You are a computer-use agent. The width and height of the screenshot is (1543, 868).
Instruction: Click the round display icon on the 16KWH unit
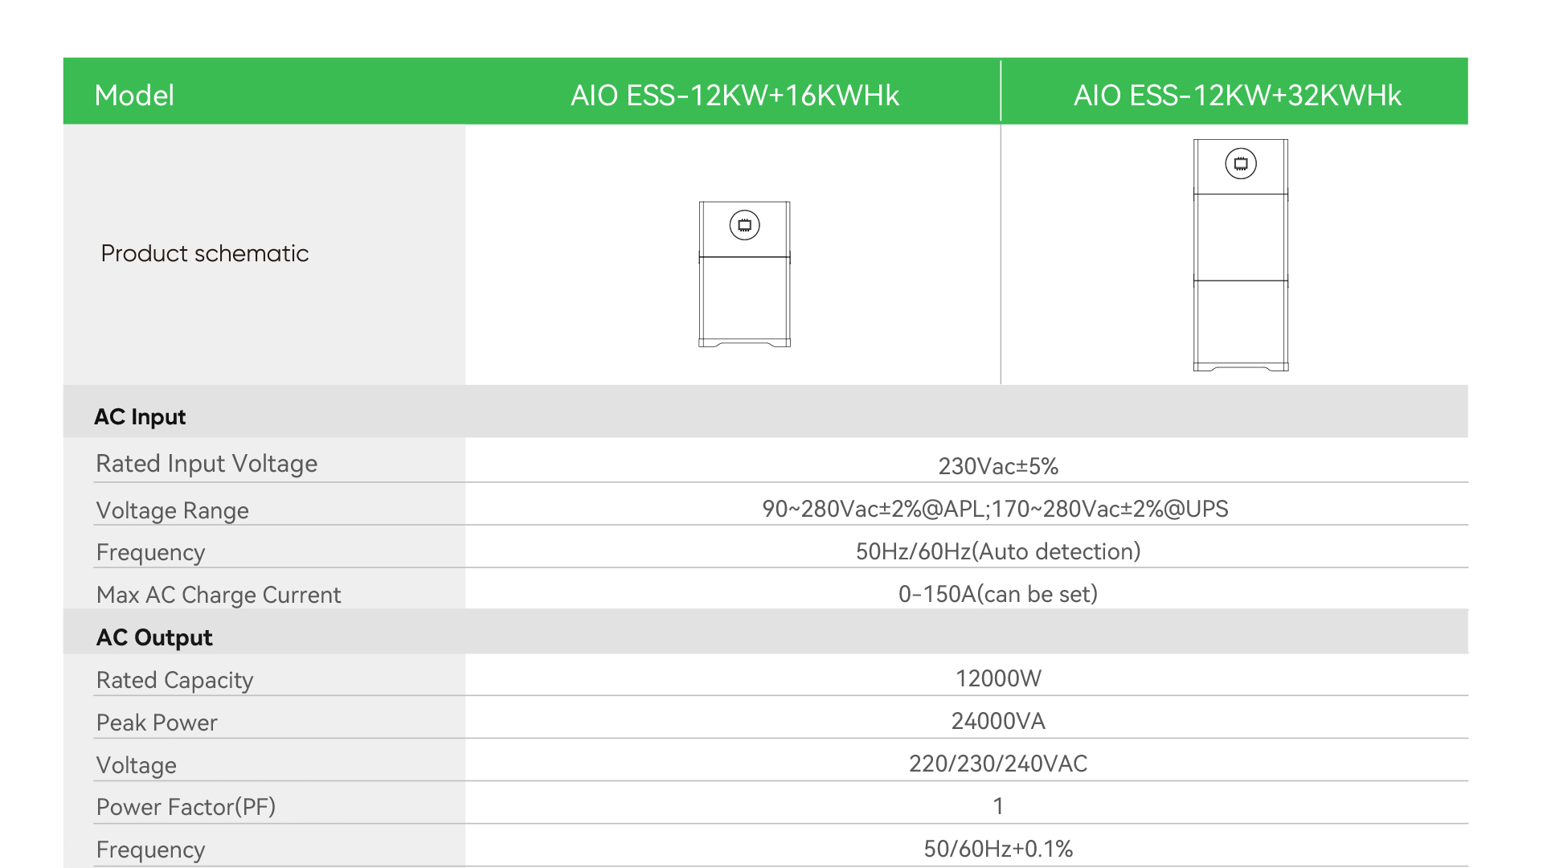coord(744,225)
